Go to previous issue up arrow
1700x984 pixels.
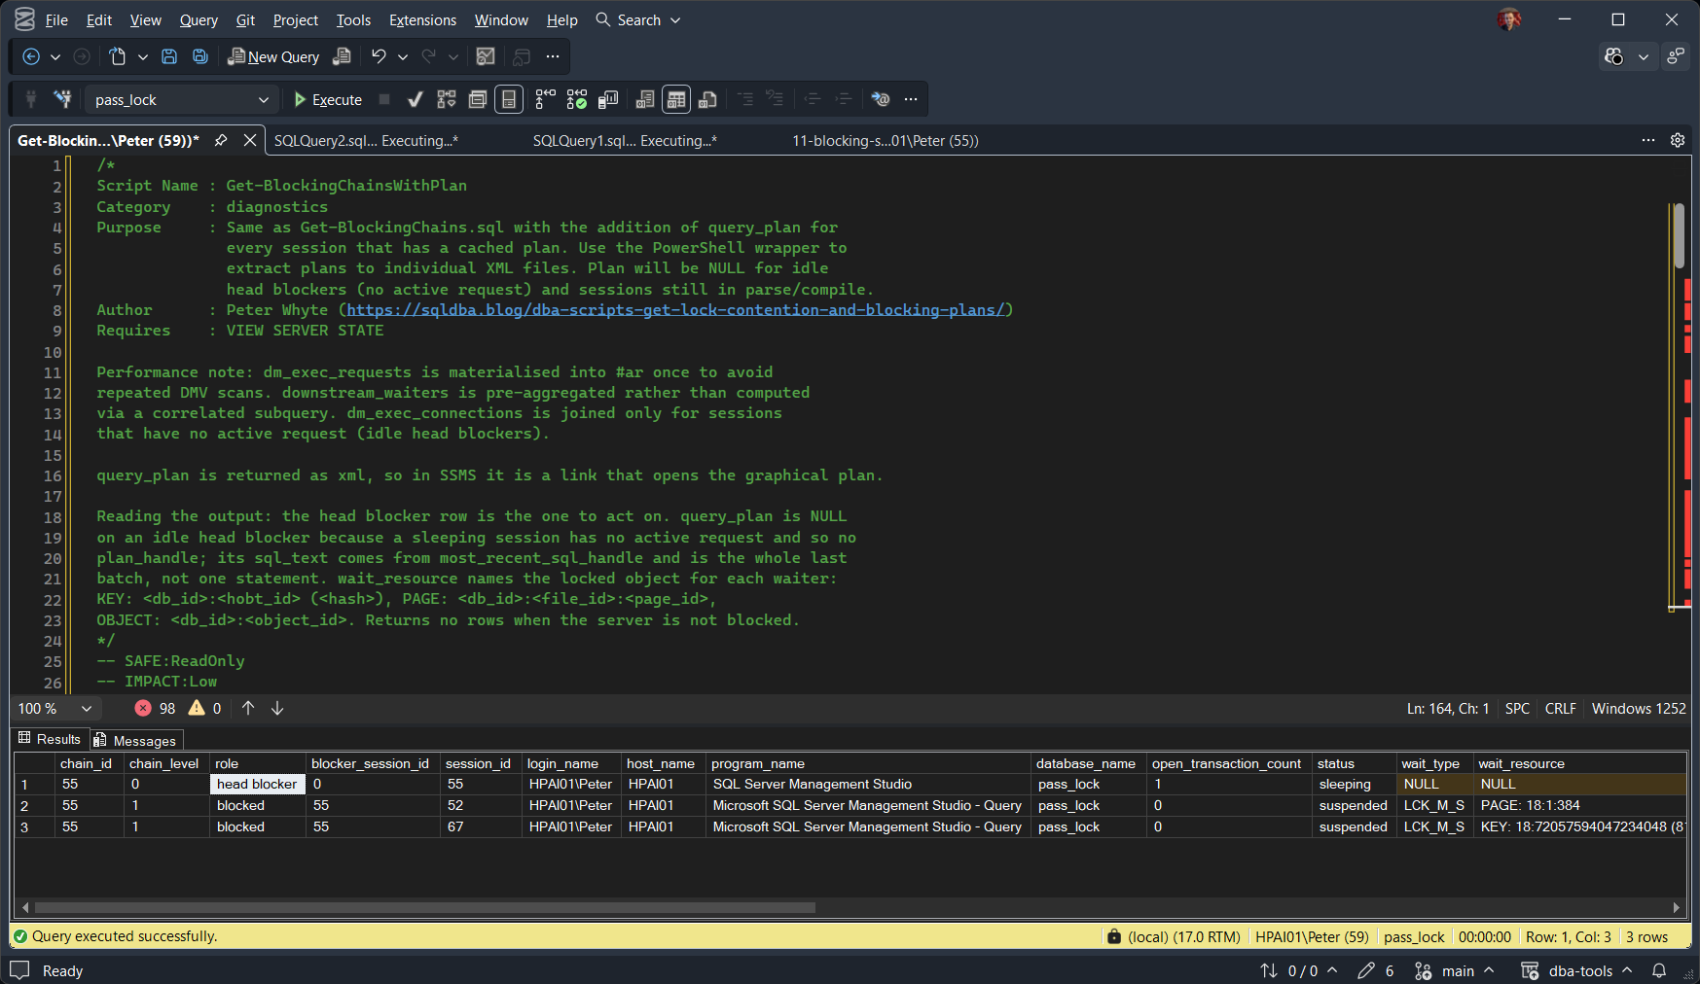pyautogui.click(x=248, y=708)
